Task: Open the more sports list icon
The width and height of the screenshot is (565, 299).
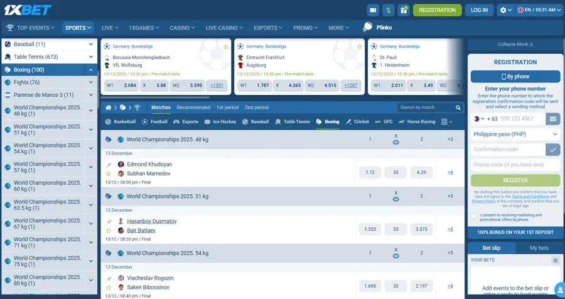Action: click(x=447, y=122)
